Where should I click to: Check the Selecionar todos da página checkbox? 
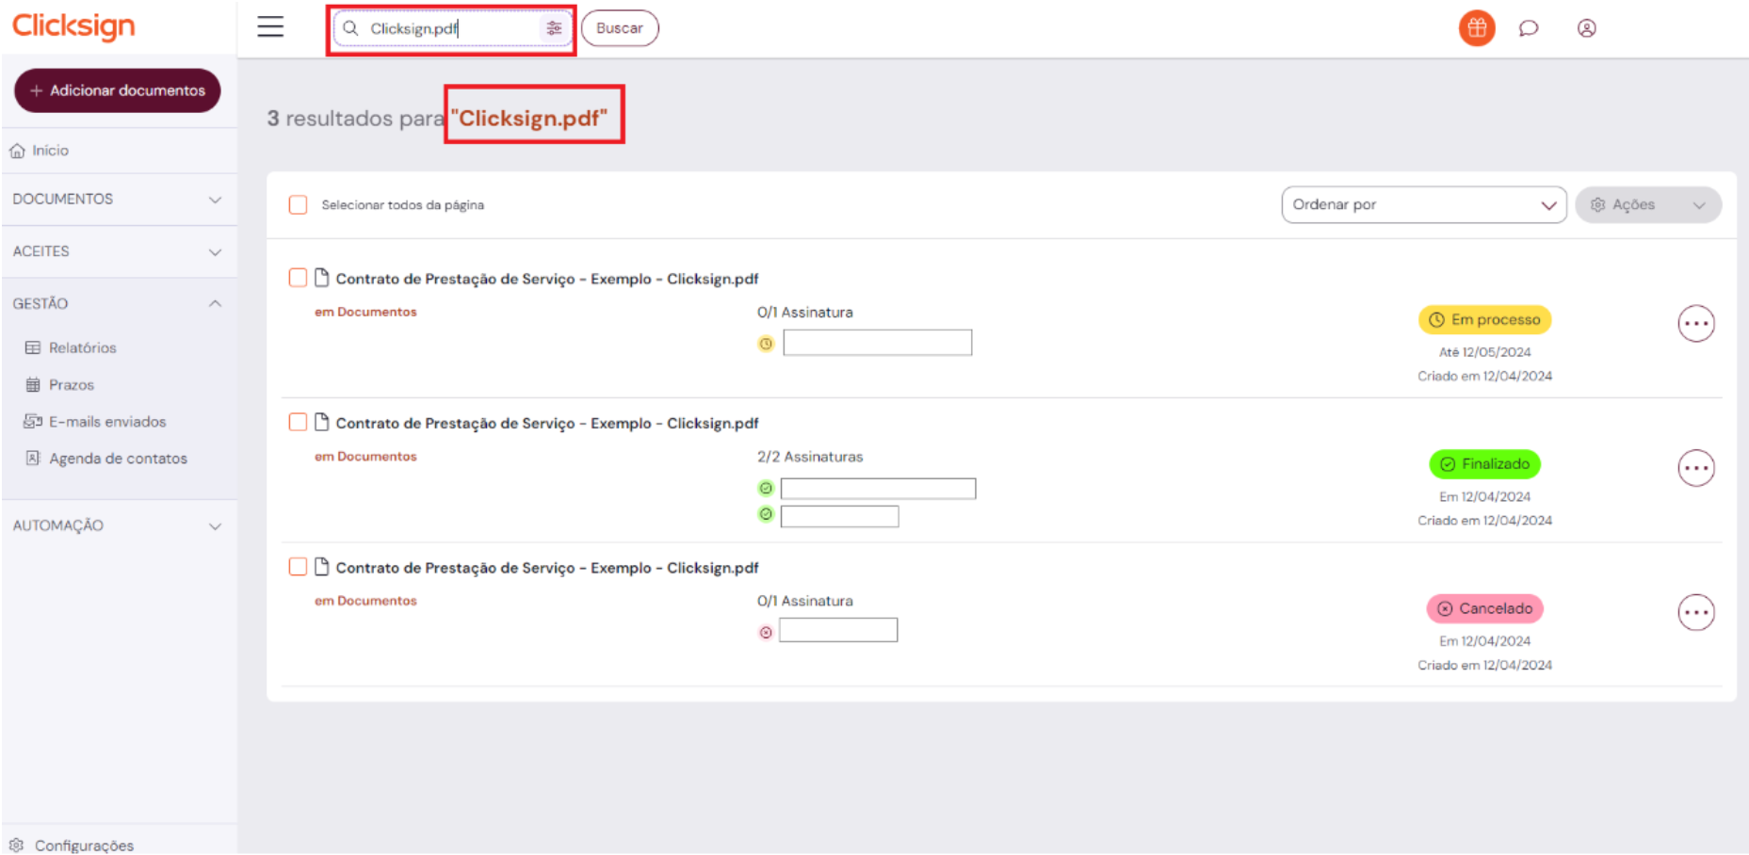(x=299, y=205)
